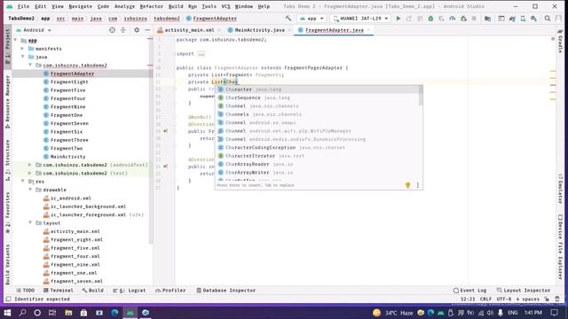Viewport: 568px width, 319px height.
Task: Collapse the res folder
Action: pyautogui.click(x=22, y=181)
